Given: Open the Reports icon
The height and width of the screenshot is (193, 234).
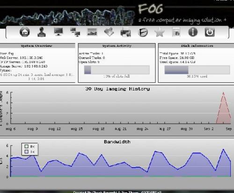Looking at the screenshot, I should 176,32.
